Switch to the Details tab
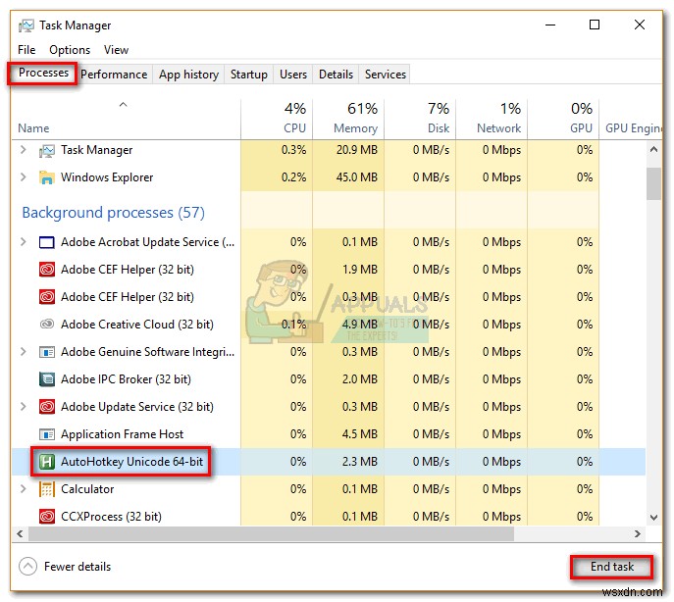 (336, 75)
